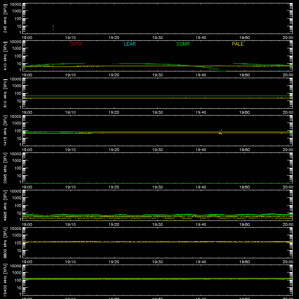Click 19:20 tick label below 8800 MHz panel
The height and width of the screenshot is (299, 299).
coord(114,262)
